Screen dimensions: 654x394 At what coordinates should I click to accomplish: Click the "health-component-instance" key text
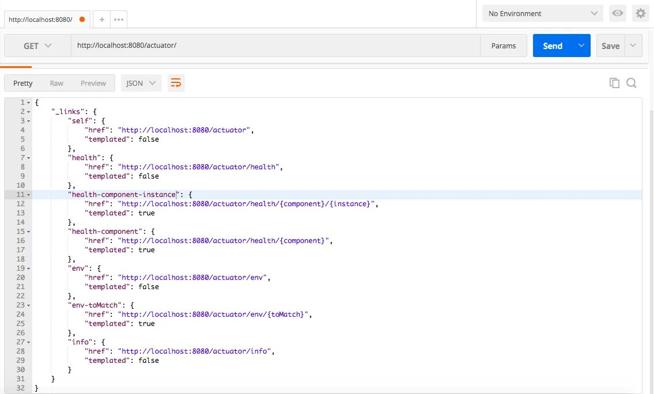click(x=124, y=195)
